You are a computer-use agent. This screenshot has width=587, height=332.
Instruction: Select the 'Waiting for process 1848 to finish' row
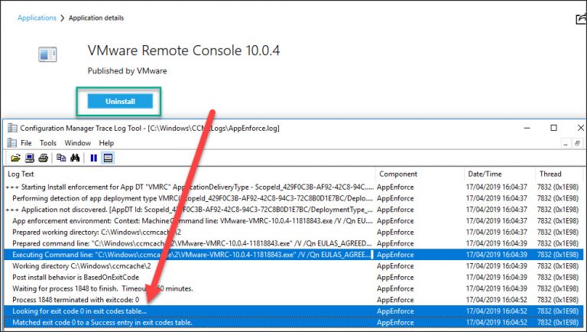[x=293, y=288]
